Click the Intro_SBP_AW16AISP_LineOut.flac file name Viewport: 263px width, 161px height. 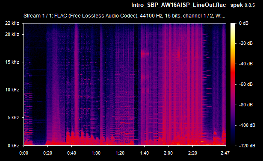(x=178, y=5)
